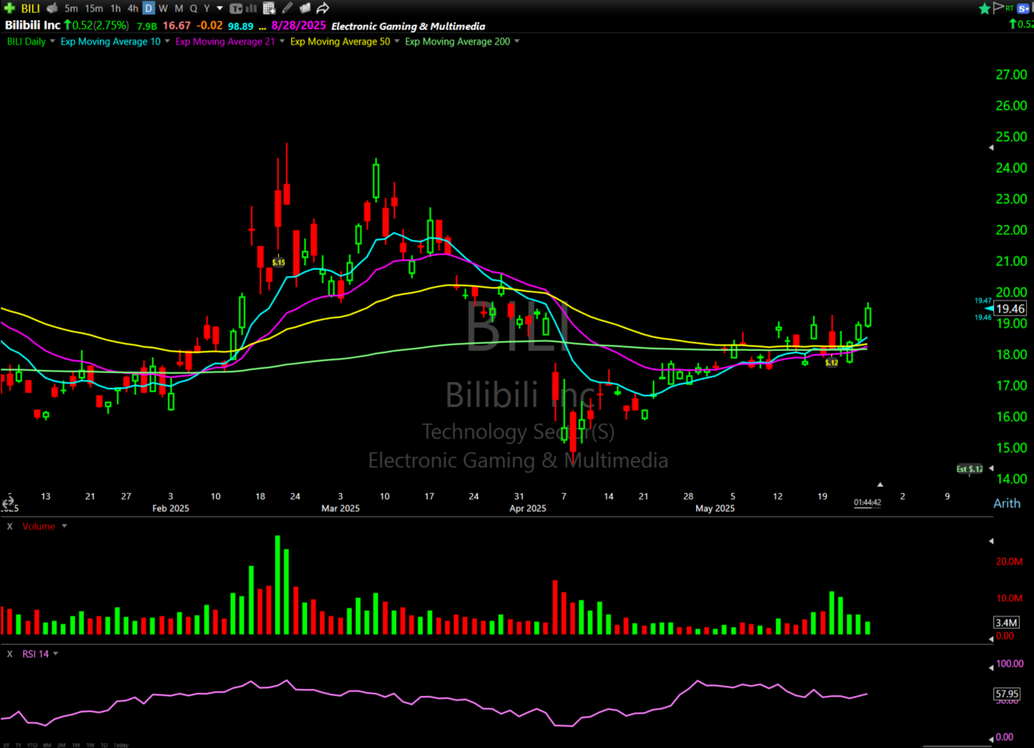Select the Yearly (Y) time frame
Screen dimensions: 1034x748
(x=207, y=9)
